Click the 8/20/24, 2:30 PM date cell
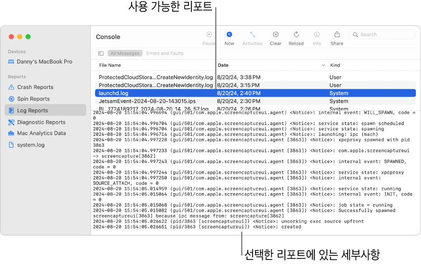The image size is (421, 264). (x=239, y=101)
